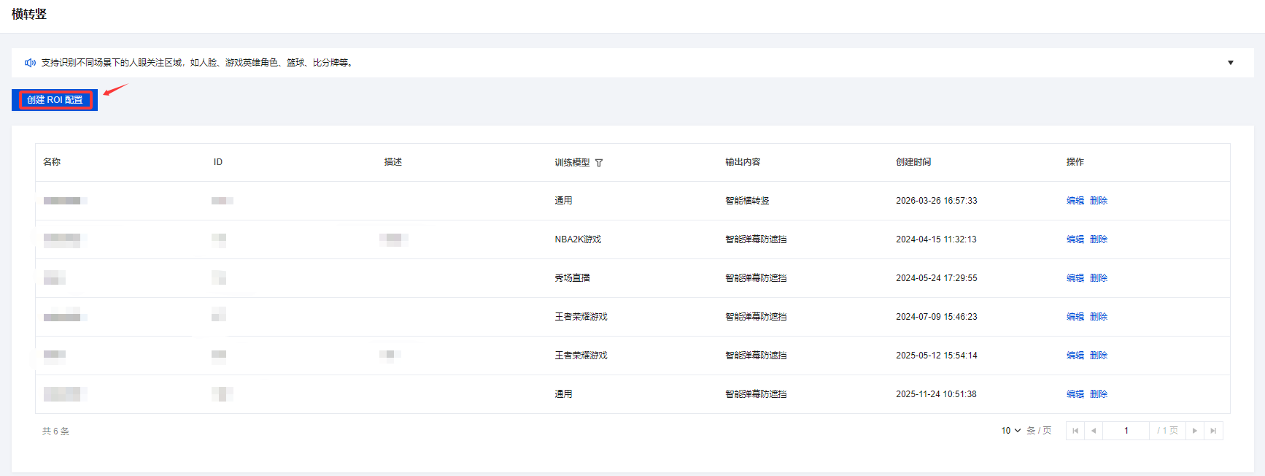The height and width of the screenshot is (476, 1265).
Task: Go to previous page icon
Action: point(1094,431)
